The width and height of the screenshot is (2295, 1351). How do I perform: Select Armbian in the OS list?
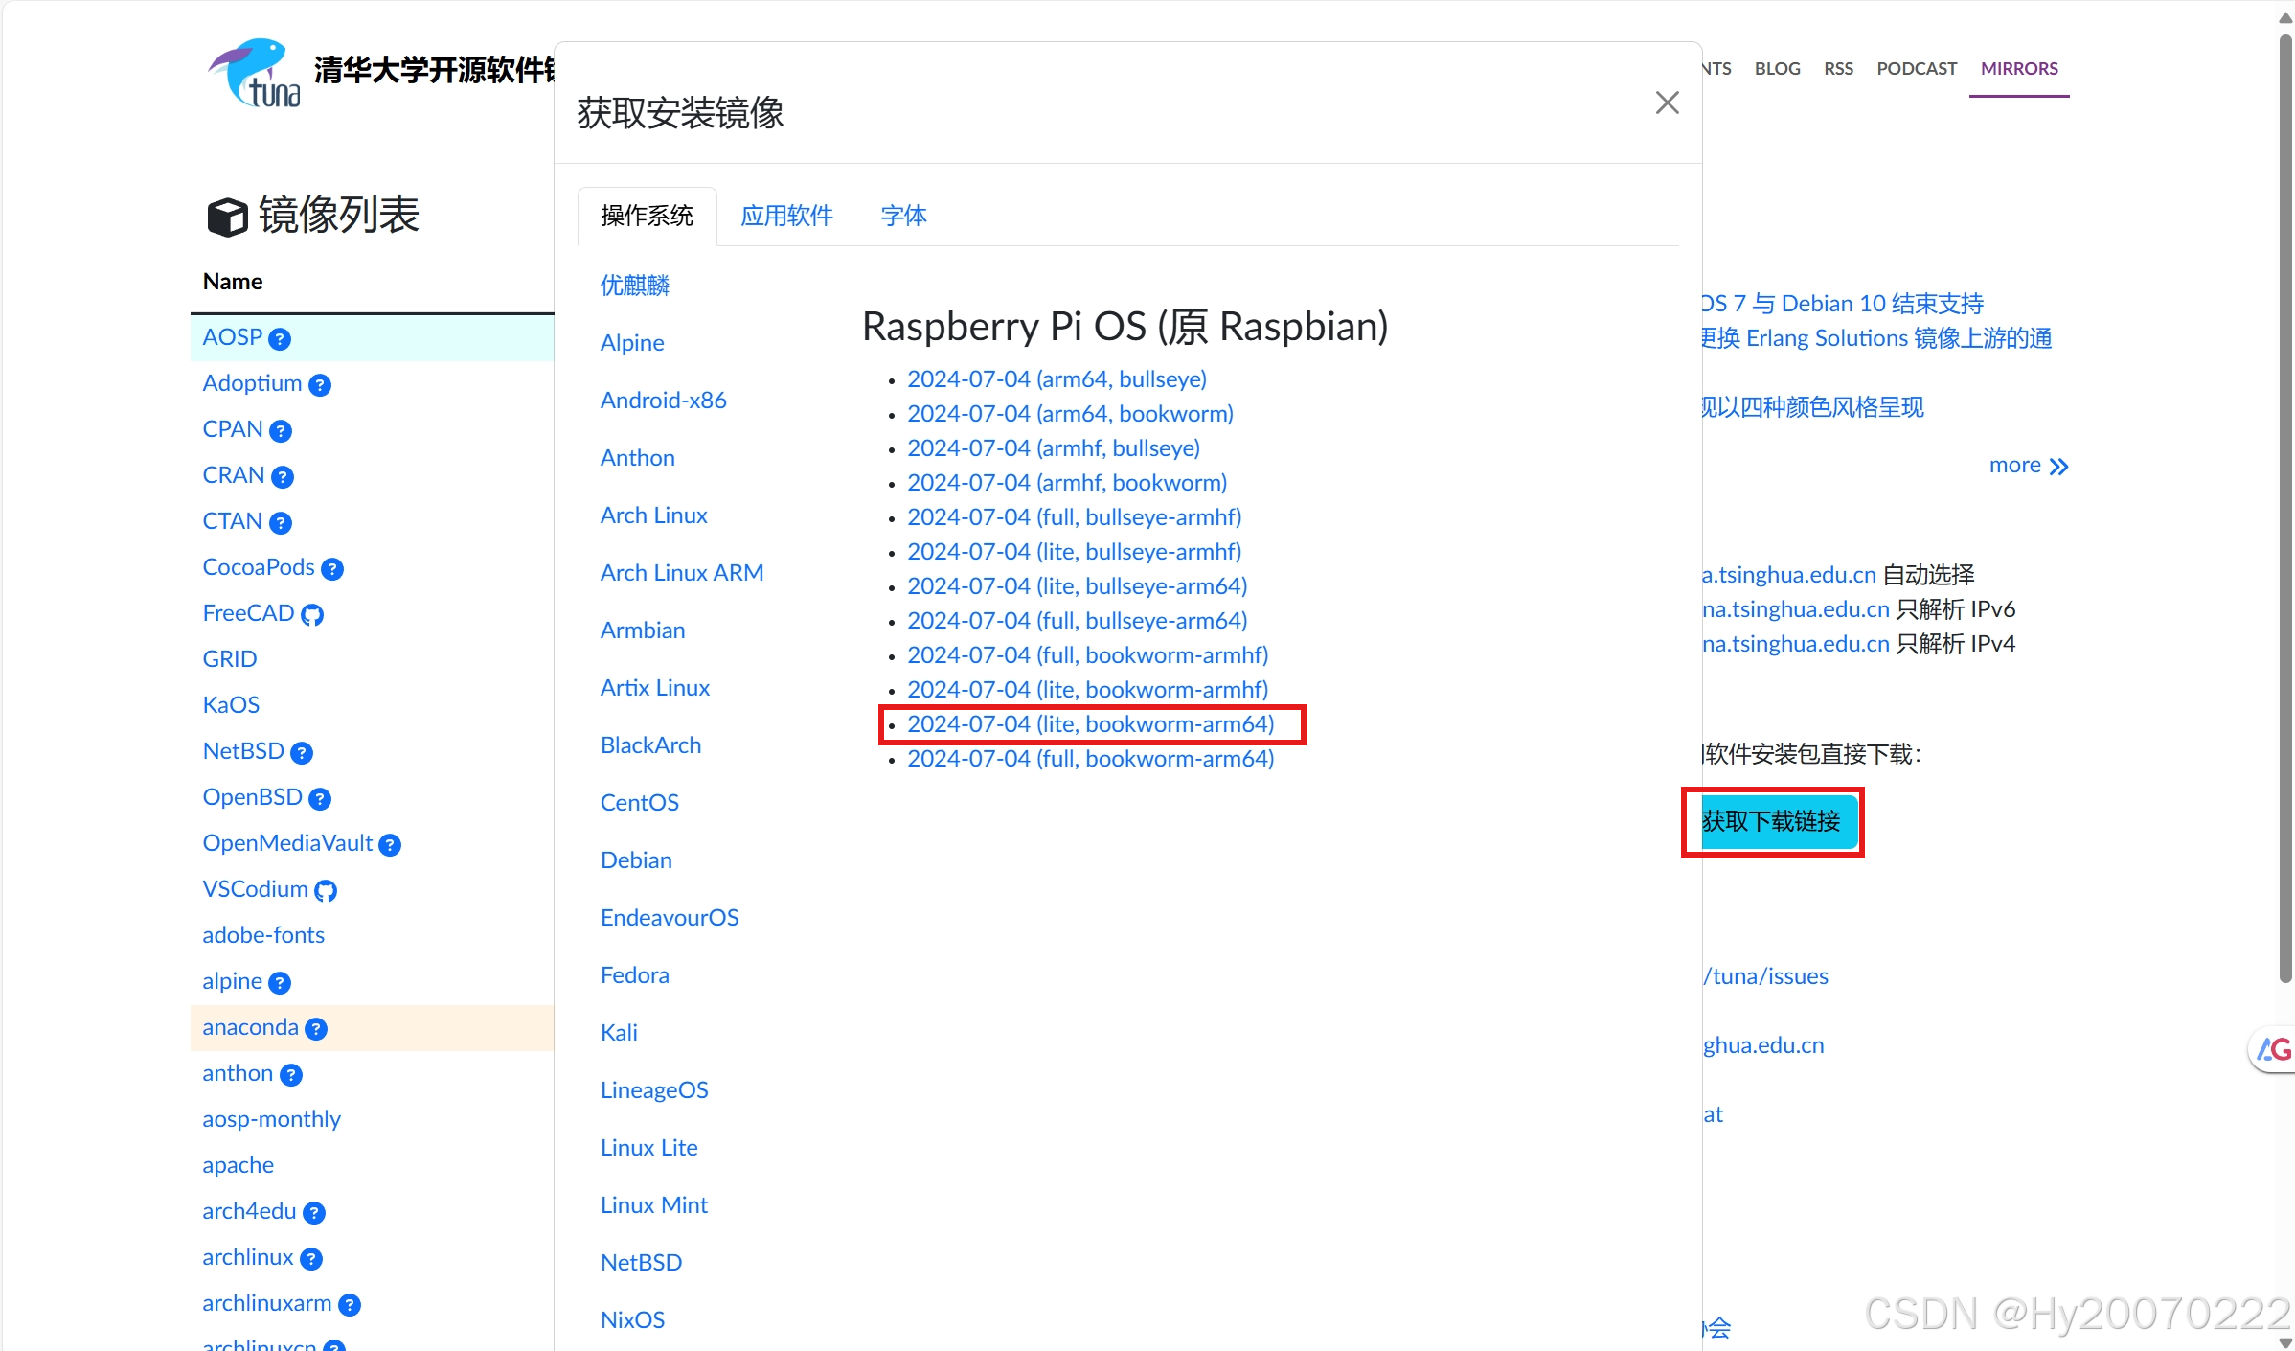click(x=643, y=630)
